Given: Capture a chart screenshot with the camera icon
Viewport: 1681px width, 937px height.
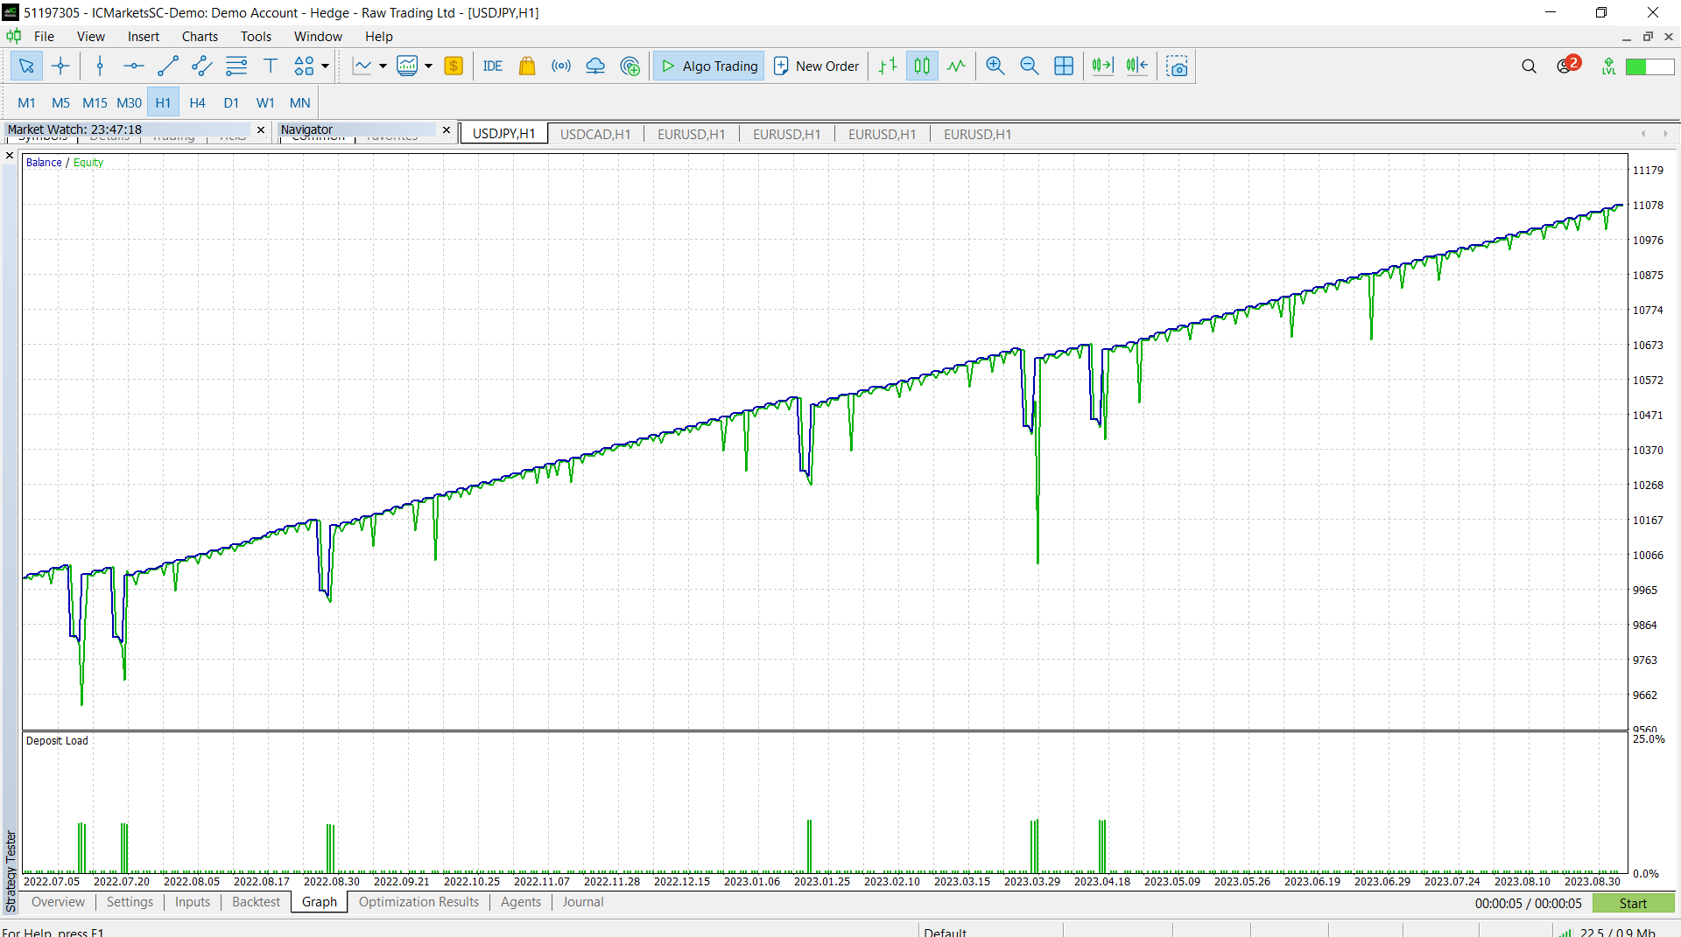Looking at the screenshot, I should (1177, 66).
